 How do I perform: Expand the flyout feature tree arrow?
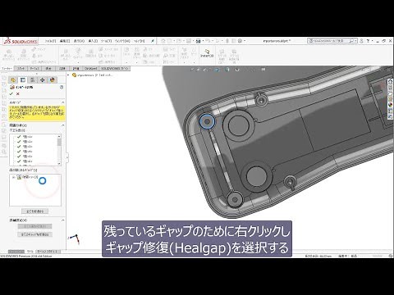[x=68, y=75]
